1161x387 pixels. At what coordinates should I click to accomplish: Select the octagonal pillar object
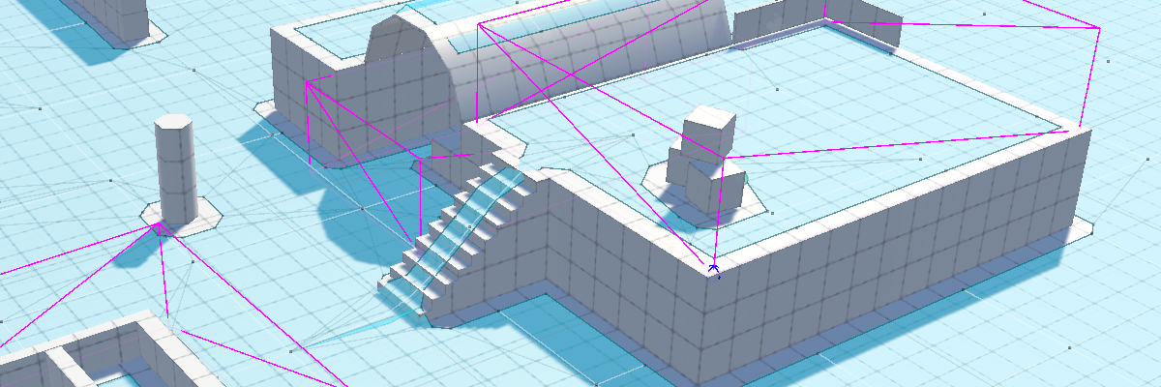pyautogui.click(x=175, y=170)
